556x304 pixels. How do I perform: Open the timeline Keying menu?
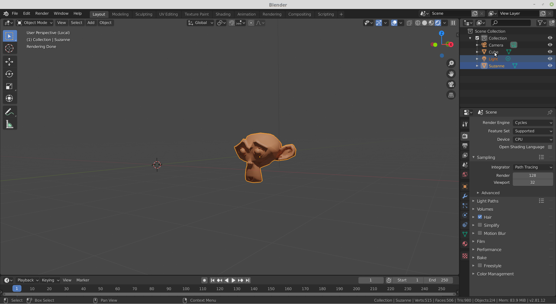coord(50,280)
